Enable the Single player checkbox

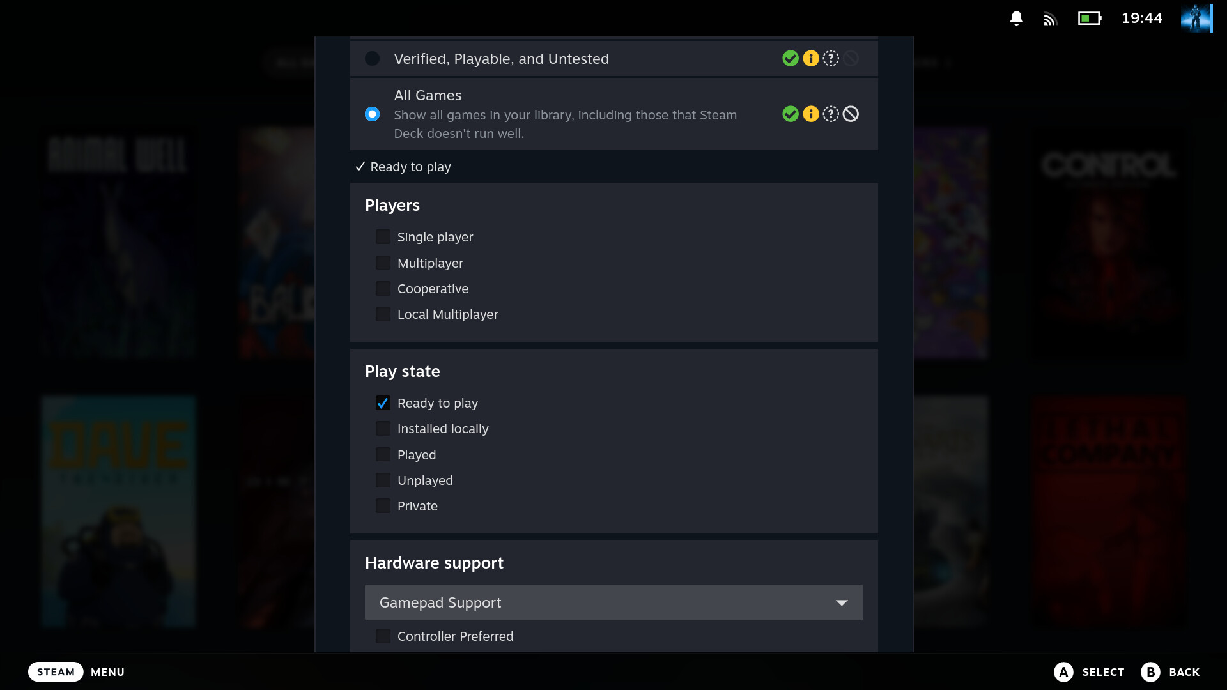(x=383, y=237)
